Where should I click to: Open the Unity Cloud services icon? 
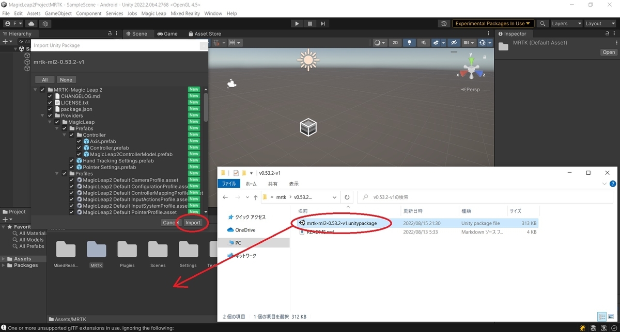[x=32, y=24]
